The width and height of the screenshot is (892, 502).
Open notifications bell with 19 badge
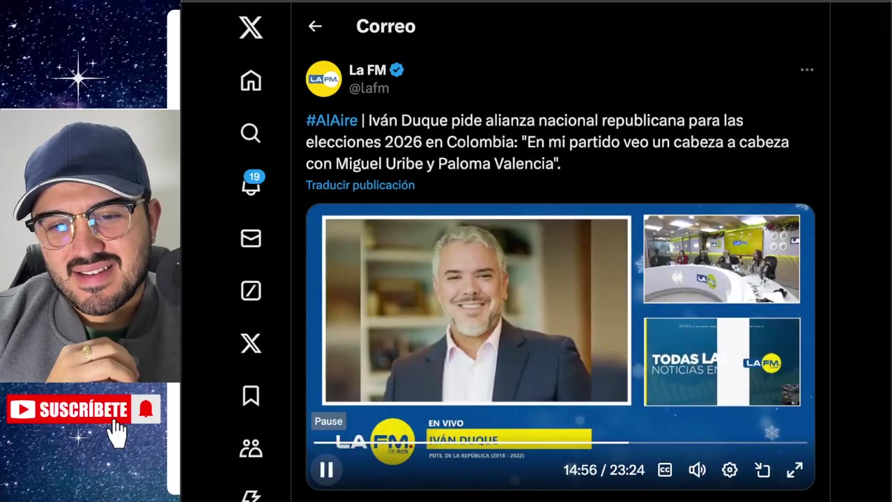pyautogui.click(x=251, y=183)
